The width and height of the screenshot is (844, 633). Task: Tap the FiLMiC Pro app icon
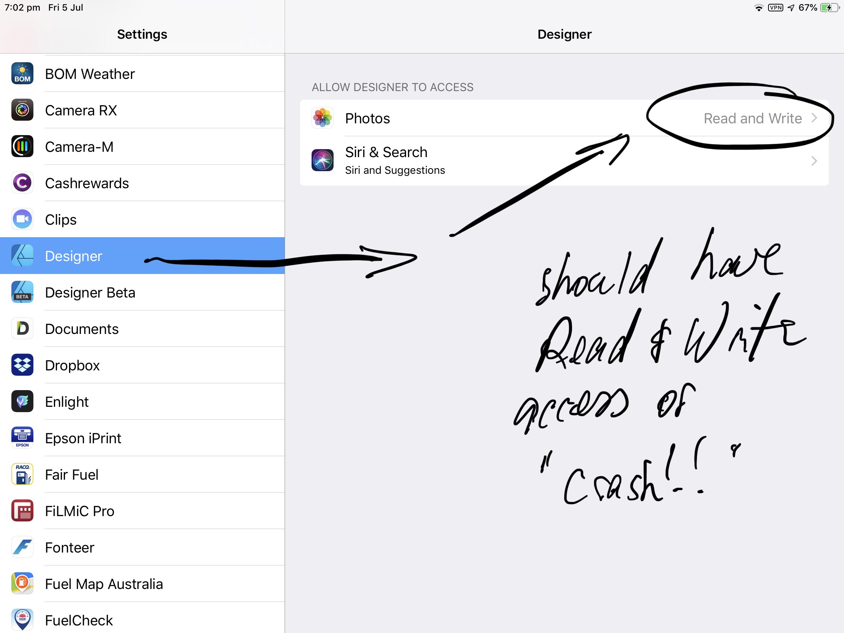click(x=22, y=511)
